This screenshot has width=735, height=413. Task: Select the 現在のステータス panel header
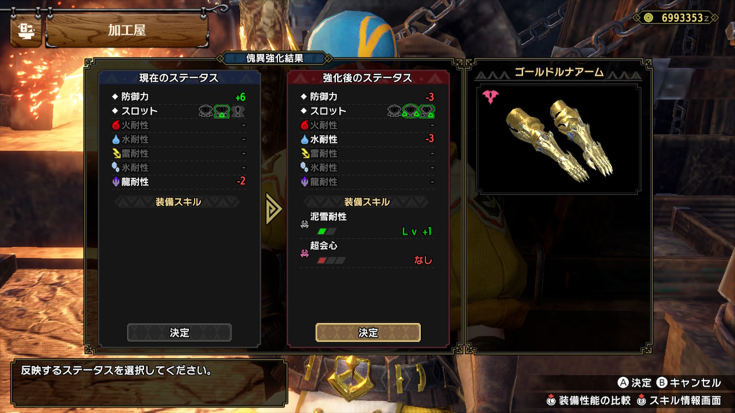pyautogui.click(x=179, y=78)
